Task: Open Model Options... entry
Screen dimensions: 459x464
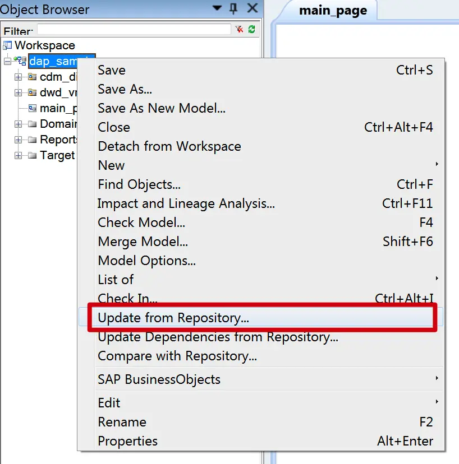Action: [x=261, y=261]
